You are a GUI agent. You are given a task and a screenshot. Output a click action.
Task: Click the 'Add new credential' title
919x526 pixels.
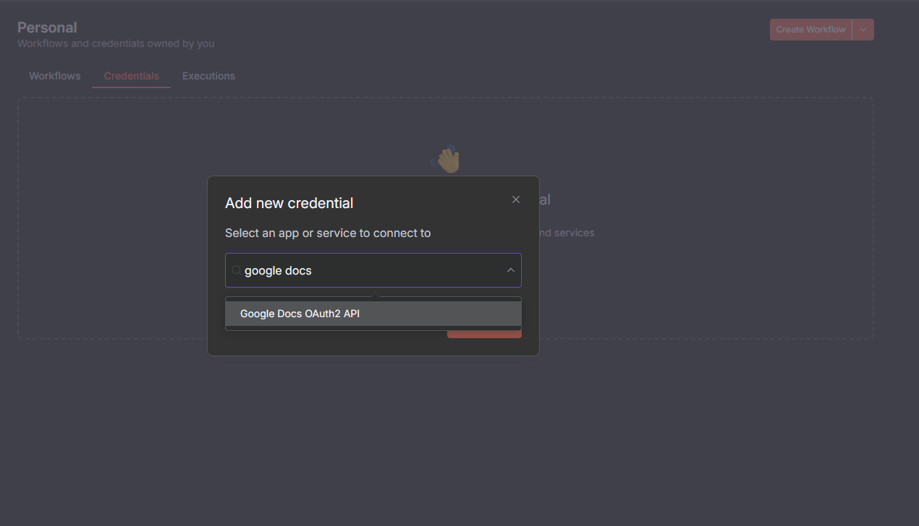[289, 203]
